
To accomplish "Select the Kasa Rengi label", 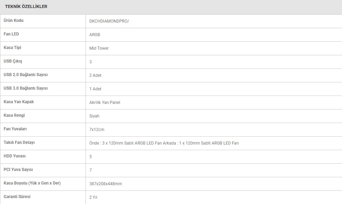I will click(x=14, y=115).
